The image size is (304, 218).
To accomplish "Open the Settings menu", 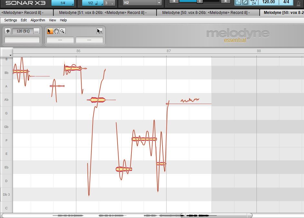I will coord(11,20).
